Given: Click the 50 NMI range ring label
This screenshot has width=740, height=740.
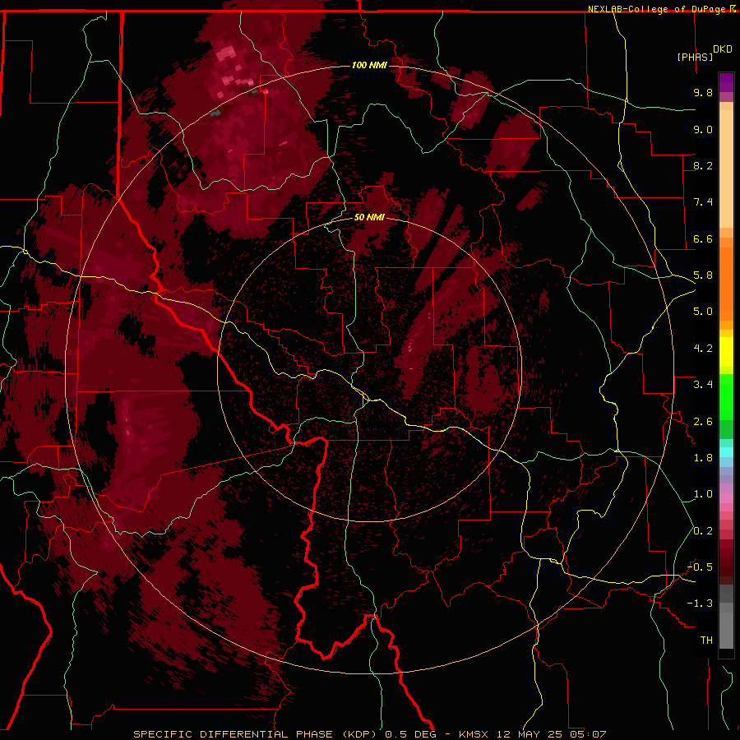Looking at the screenshot, I should pos(369,217).
